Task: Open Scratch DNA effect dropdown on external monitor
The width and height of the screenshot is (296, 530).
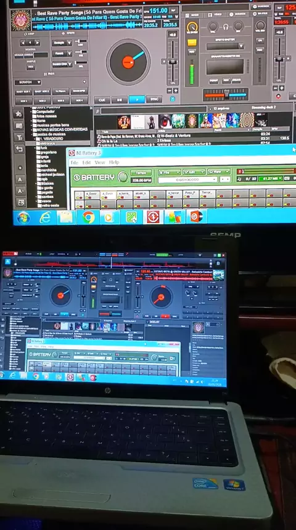Action: coord(62,64)
